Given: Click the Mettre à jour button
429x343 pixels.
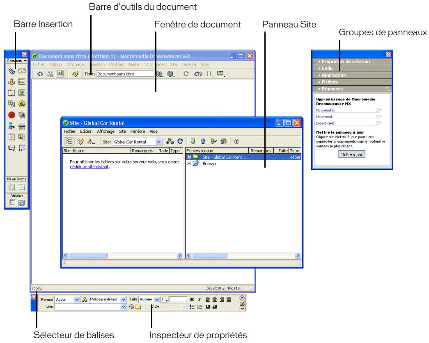Looking at the screenshot, I should coord(351,154).
